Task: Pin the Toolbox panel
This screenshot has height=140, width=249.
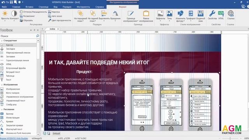Action: pos(34,30)
